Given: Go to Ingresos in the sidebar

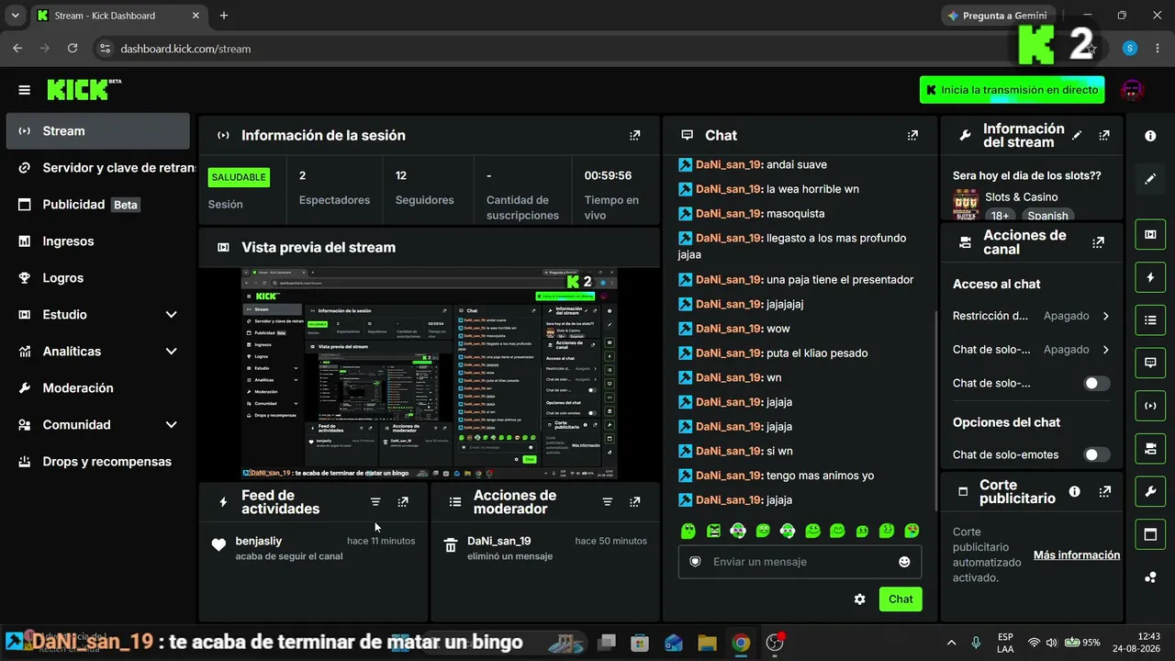Looking at the screenshot, I should [98, 241].
